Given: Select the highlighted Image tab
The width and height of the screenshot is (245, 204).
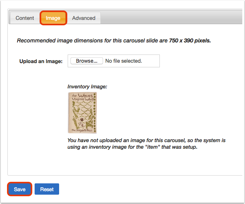Looking at the screenshot, I should (x=53, y=18).
